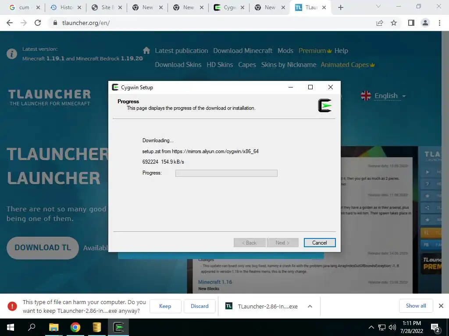Click the address bar URL tlauncher.org/en/
This screenshot has height=336, width=449.
[86, 23]
